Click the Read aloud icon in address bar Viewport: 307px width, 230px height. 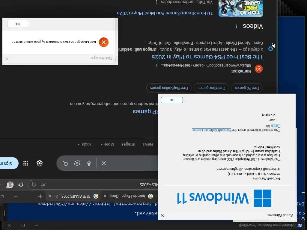tap(43, 184)
